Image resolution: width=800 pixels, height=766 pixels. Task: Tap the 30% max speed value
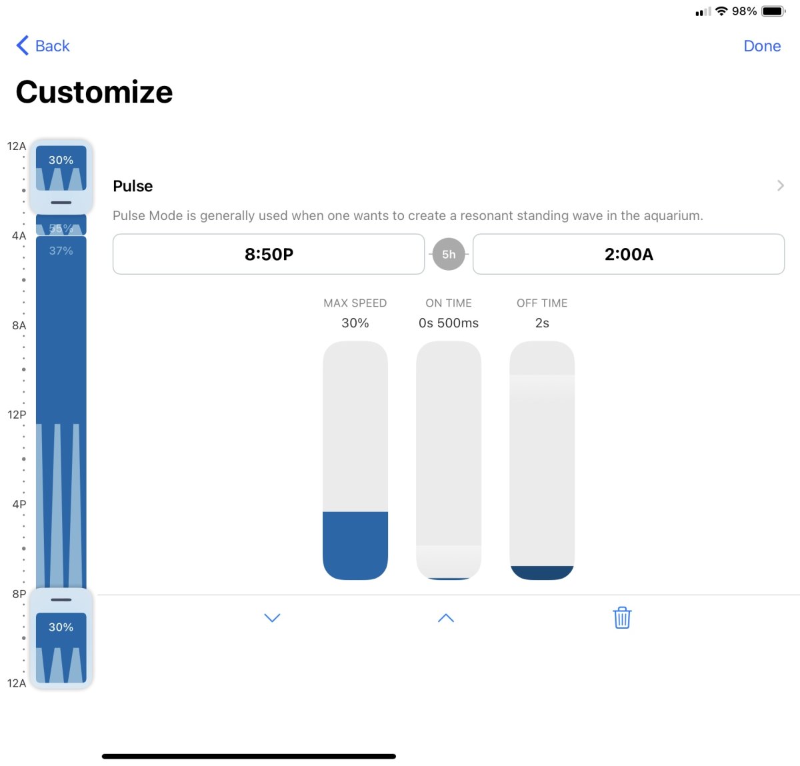[x=355, y=323]
